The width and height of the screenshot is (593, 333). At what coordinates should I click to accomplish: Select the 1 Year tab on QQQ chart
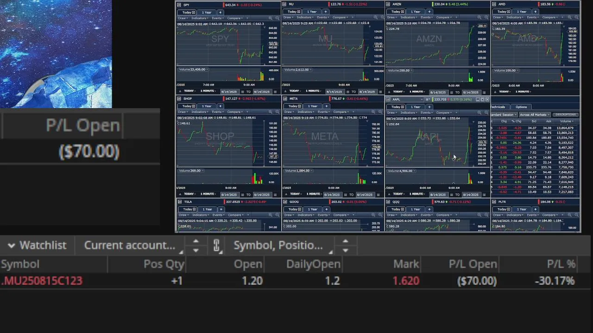pyautogui.click(x=416, y=210)
